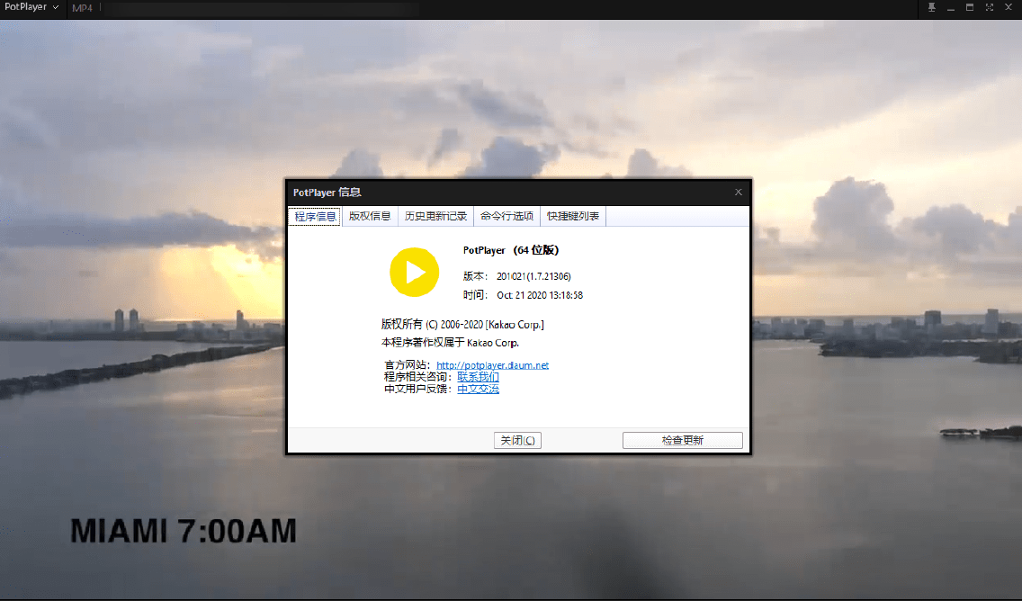The width and height of the screenshot is (1022, 601).
Task: Click the 检查更新 button
Action: pyautogui.click(x=682, y=441)
